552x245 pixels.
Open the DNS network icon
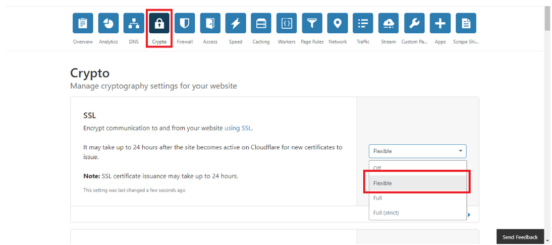(134, 24)
